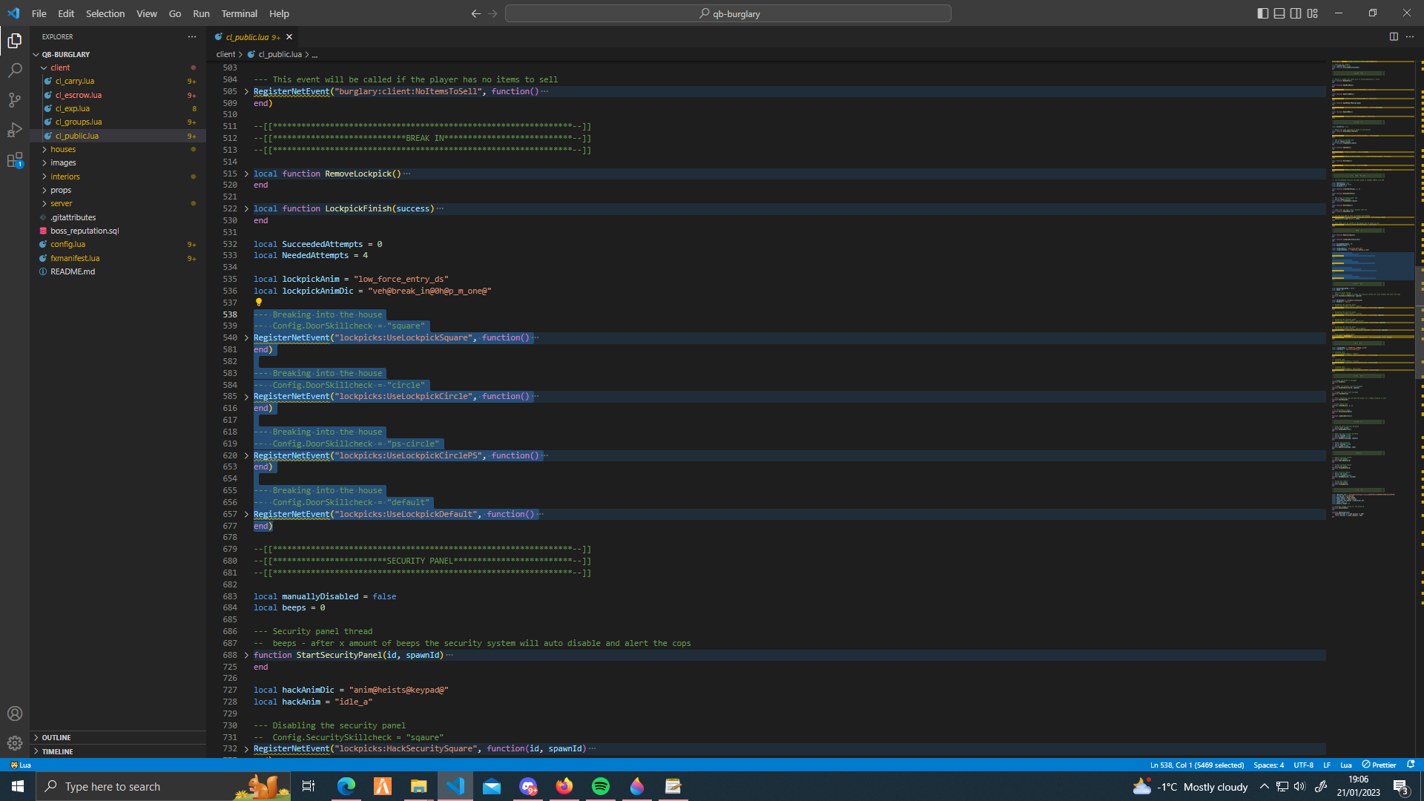The width and height of the screenshot is (1424, 801).
Task: Expand the houses folder
Action: [63, 149]
